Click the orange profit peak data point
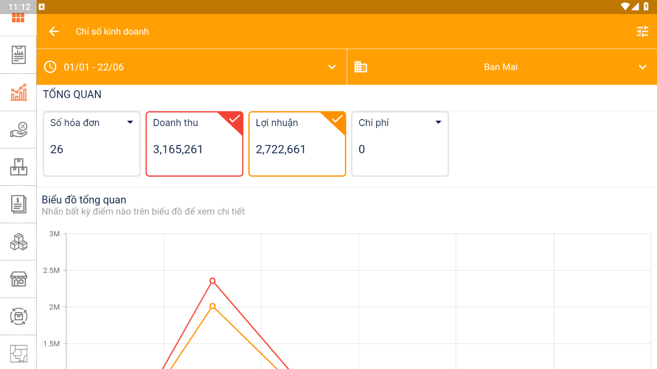 point(212,306)
